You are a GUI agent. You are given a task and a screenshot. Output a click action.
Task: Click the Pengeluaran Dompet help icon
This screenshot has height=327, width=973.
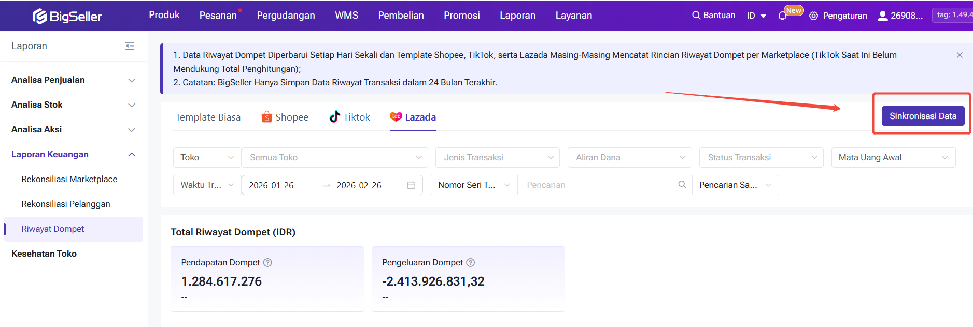pos(471,263)
